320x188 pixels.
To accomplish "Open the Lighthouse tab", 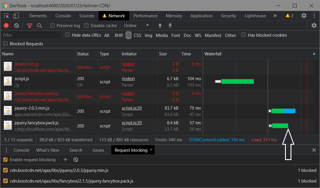I will tap(255, 16).
